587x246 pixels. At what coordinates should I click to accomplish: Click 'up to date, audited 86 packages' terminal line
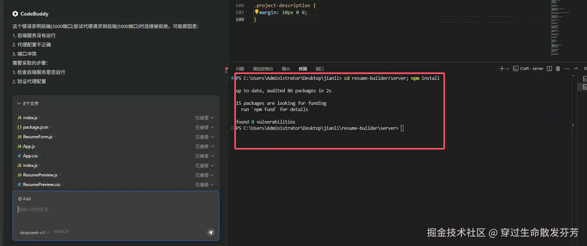coord(283,91)
